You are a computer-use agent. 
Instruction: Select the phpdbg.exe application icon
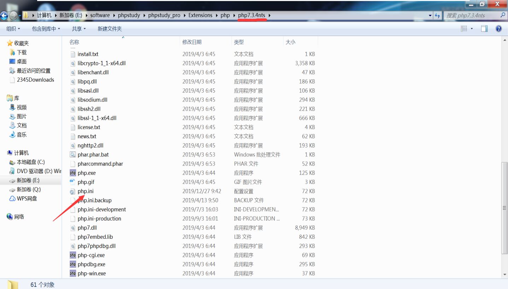73,264
